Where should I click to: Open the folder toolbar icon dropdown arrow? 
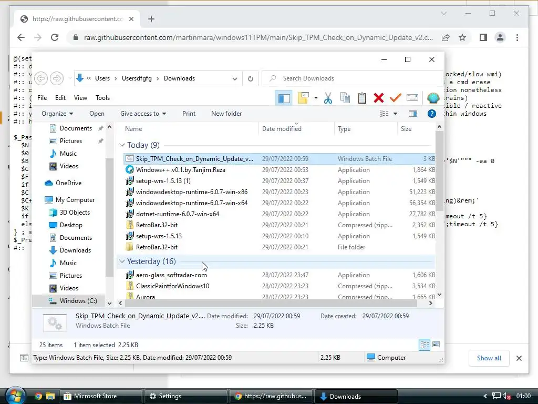tap(316, 98)
